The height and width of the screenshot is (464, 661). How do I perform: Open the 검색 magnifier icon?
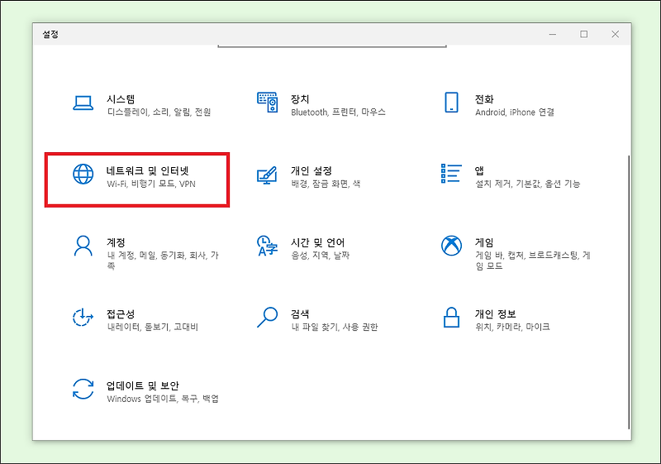(x=267, y=318)
